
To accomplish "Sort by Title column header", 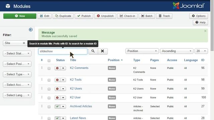I will 73,60.
